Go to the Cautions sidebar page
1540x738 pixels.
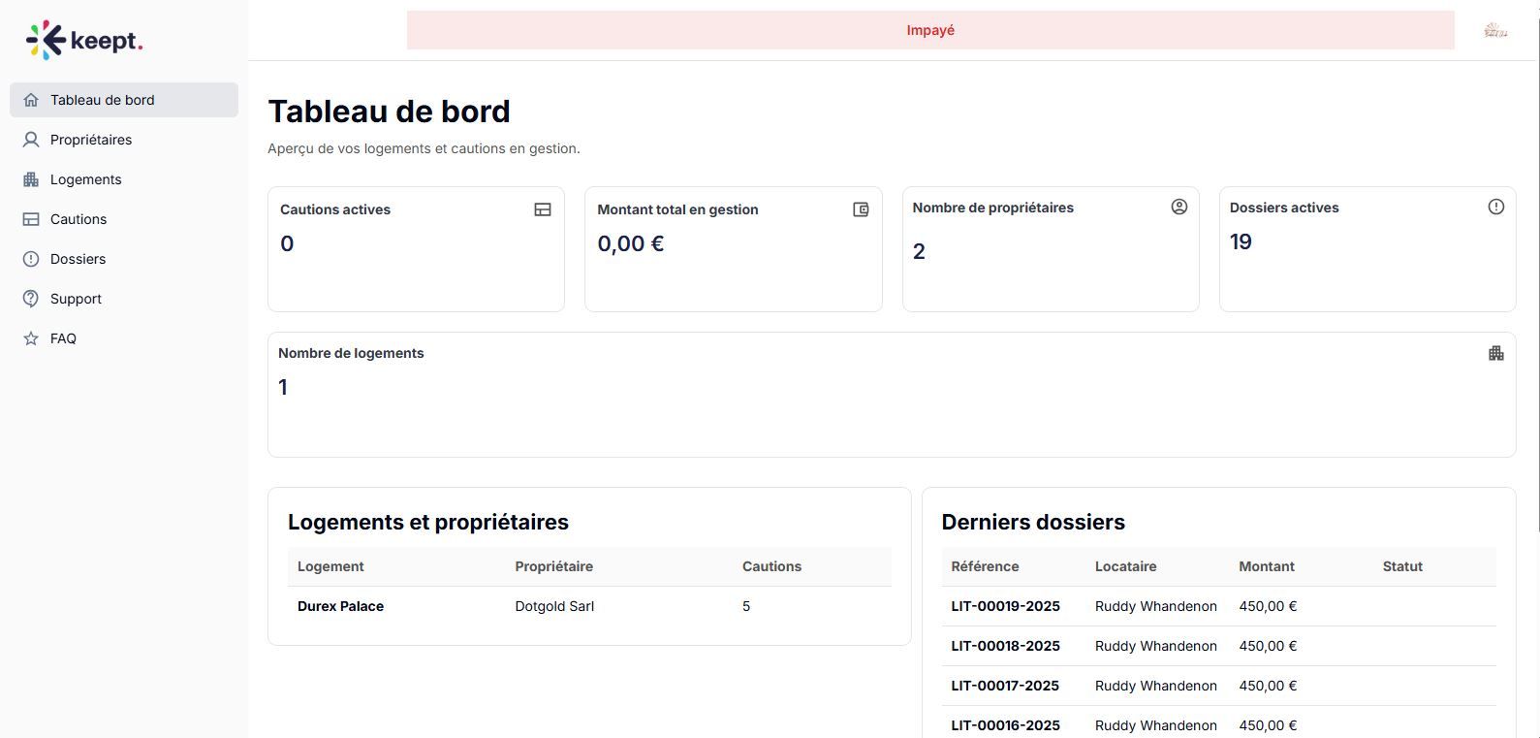tap(79, 219)
